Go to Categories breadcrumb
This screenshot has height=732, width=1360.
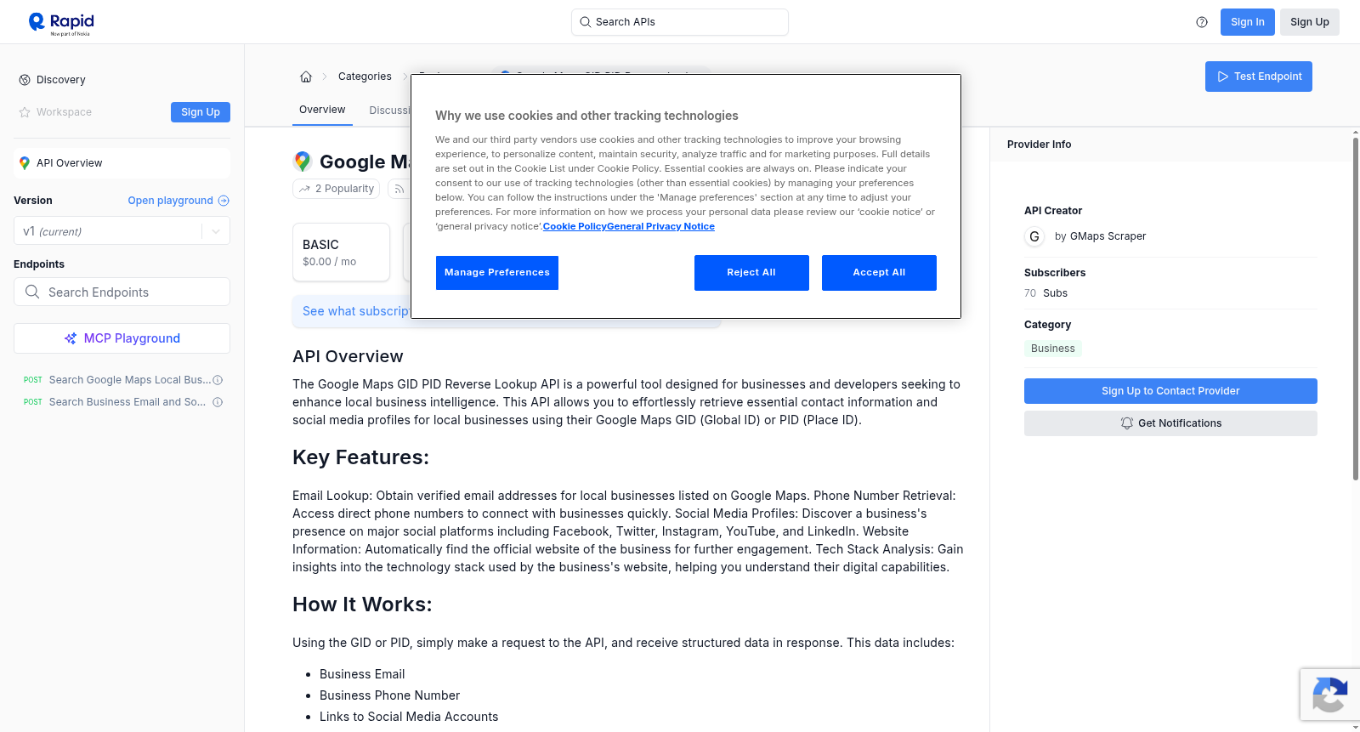tap(365, 77)
